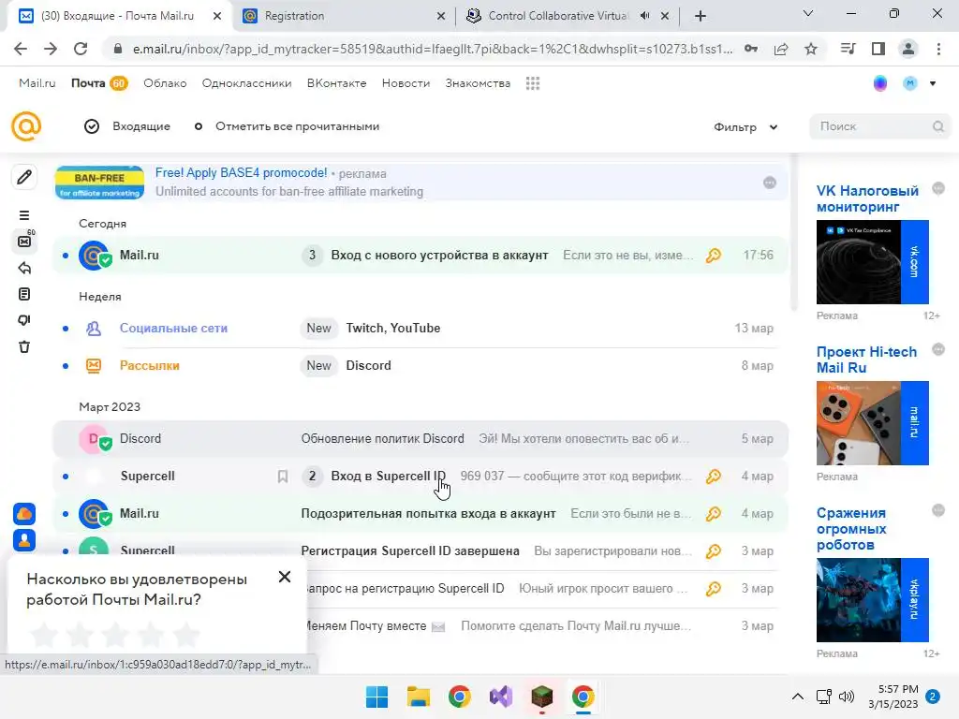Image resolution: width=959 pixels, height=719 pixels.
Task: Click the blue contacts icon in left sidebar
Action: pyautogui.click(x=24, y=540)
